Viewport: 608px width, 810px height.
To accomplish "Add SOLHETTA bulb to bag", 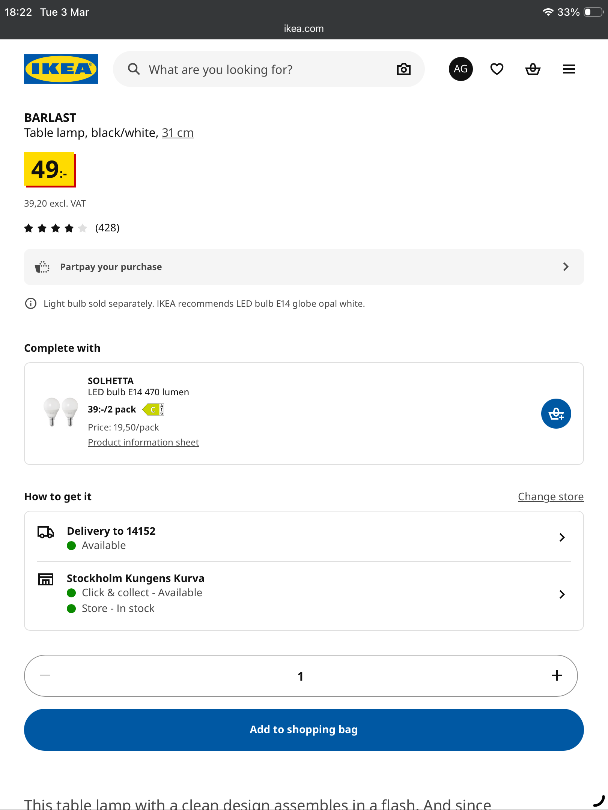I will (556, 414).
